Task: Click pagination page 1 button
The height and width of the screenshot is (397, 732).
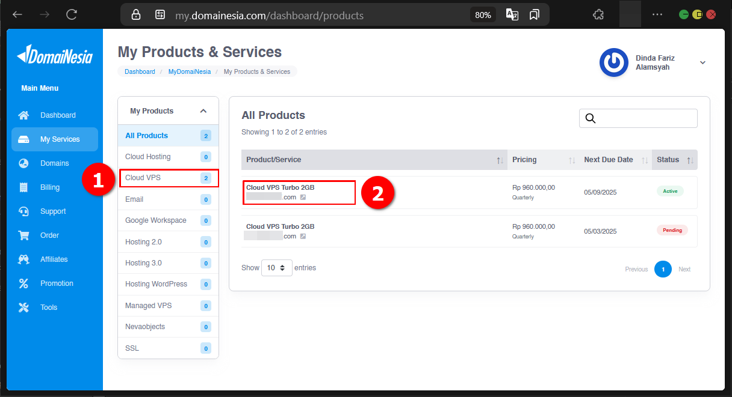Action: (663, 269)
